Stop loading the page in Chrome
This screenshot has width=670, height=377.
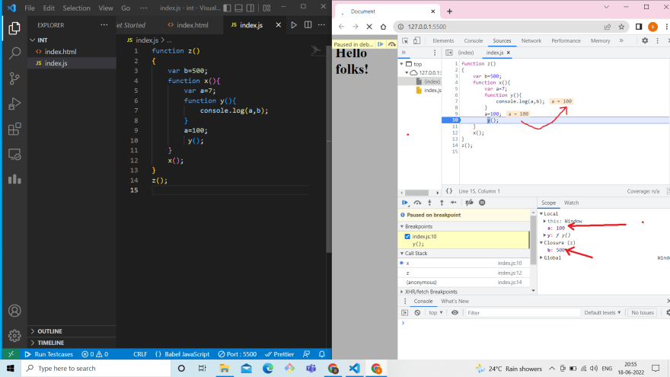tap(369, 27)
